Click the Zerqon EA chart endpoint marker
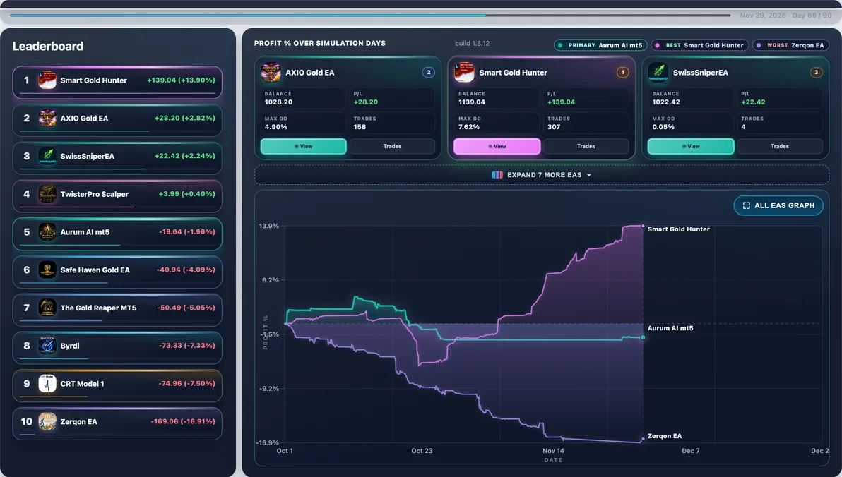Image resolution: width=842 pixels, height=477 pixels. pos(643,440)
